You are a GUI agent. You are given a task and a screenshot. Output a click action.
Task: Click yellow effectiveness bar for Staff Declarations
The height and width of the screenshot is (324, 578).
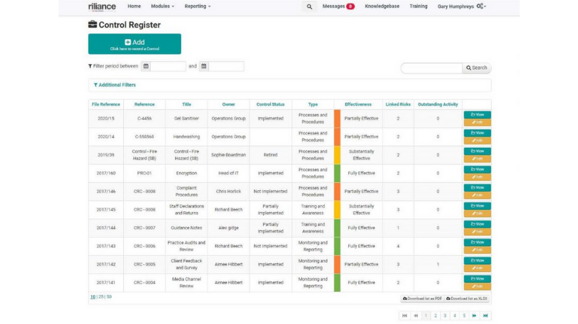point(337,209)
